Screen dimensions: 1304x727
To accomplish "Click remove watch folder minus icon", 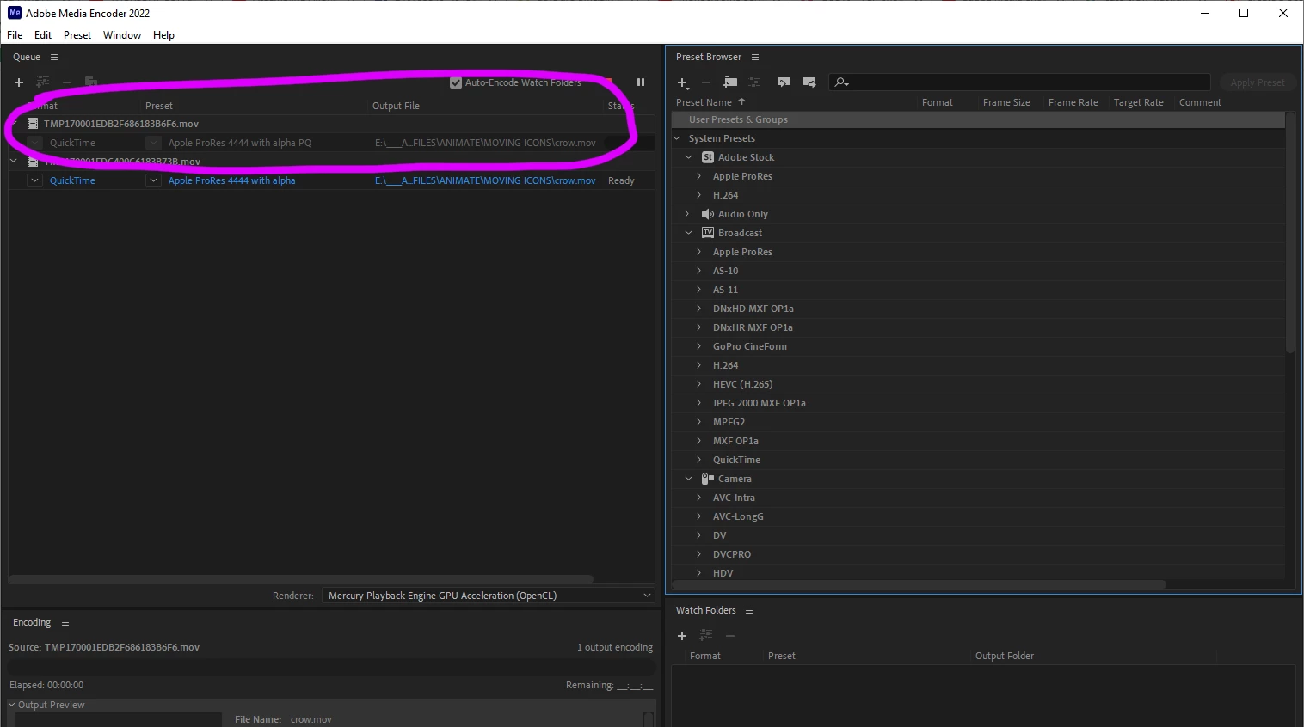I will 730,636.
